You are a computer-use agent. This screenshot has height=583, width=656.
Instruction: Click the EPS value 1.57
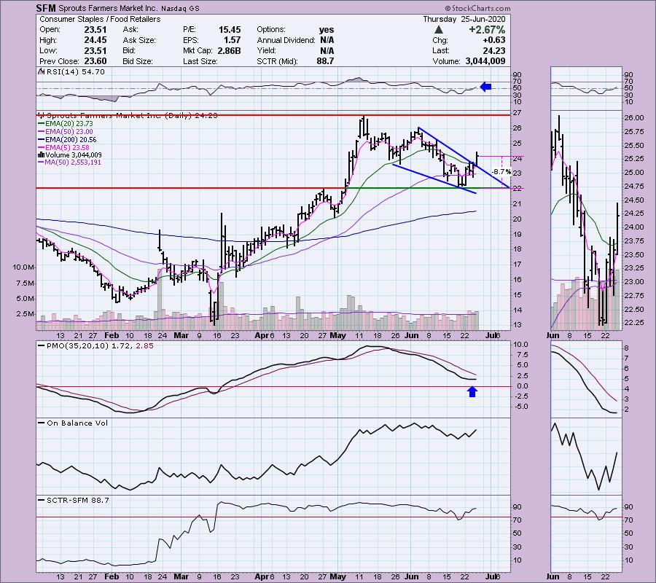(233, 40)
